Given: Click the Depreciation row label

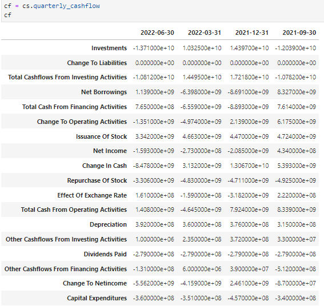Looking at the screenshot, I should 108,224.
